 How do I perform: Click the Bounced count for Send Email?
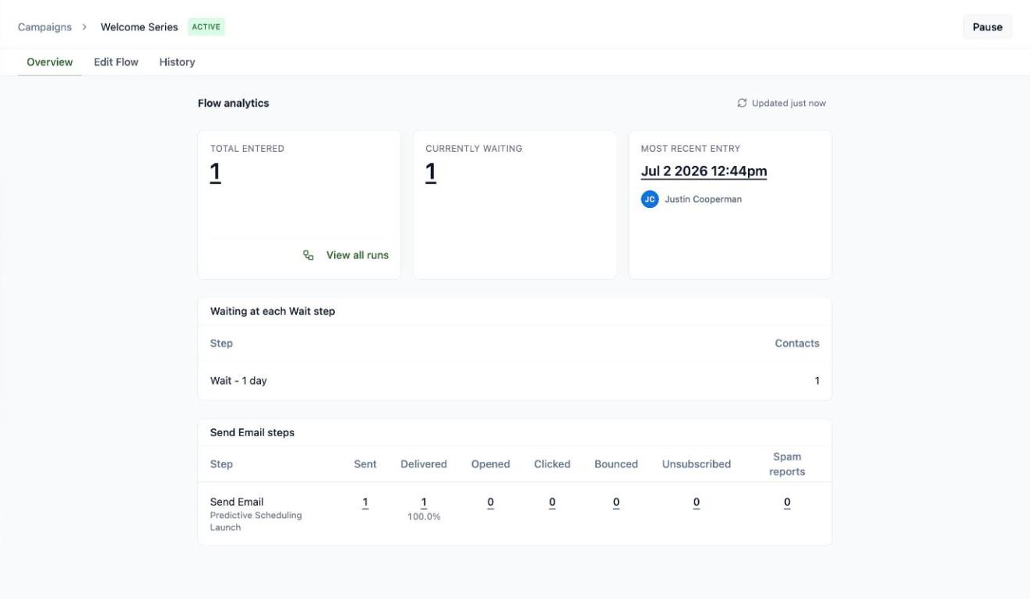[x=616, y=502]
